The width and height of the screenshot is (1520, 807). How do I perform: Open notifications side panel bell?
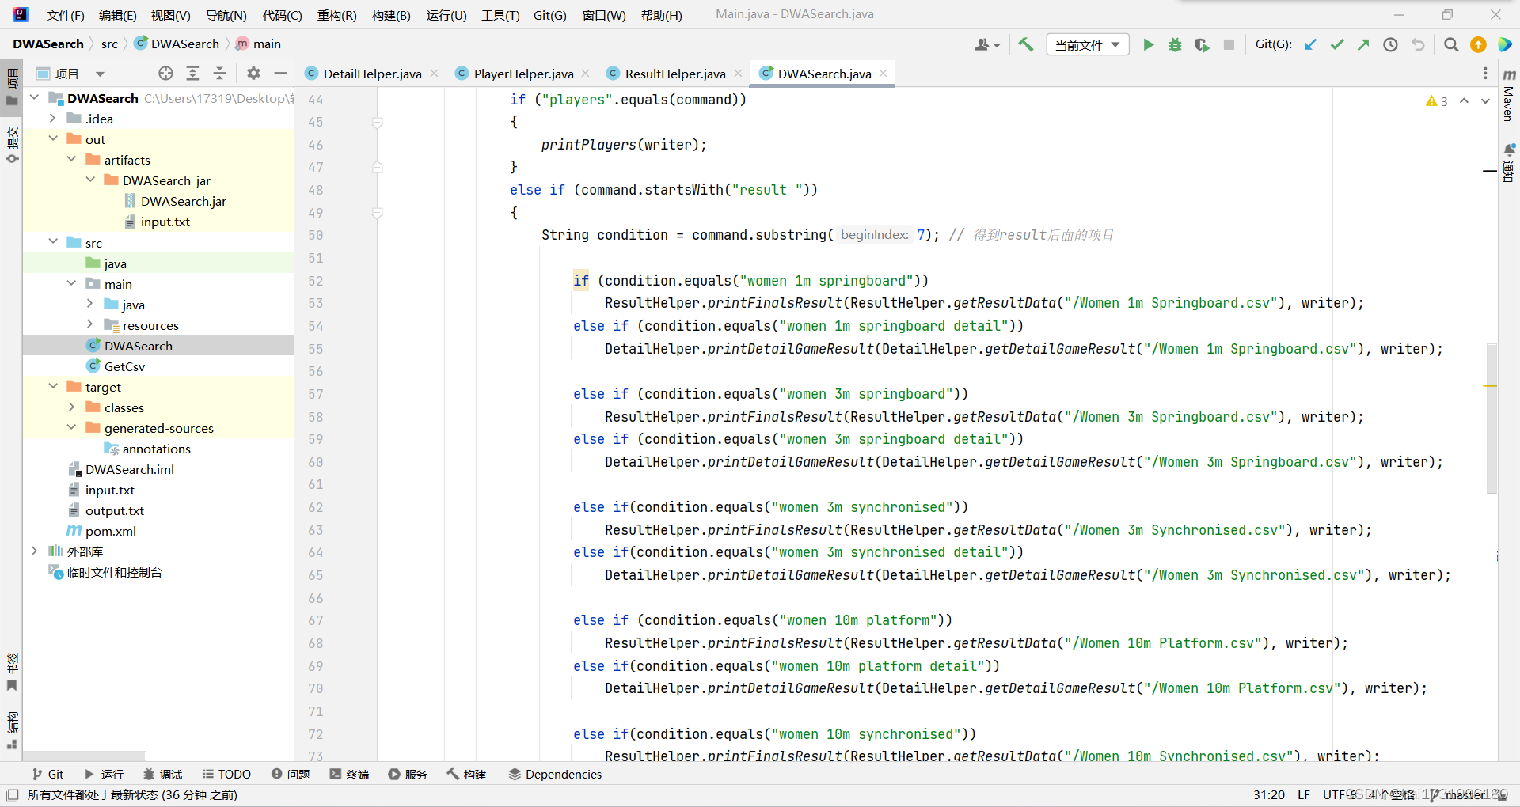click(x=1509, y=163)
